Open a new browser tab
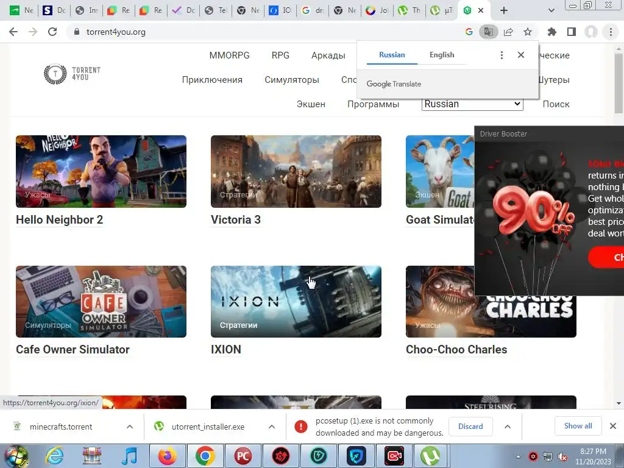This screenshot has height=468, width=624. point(504,10)
